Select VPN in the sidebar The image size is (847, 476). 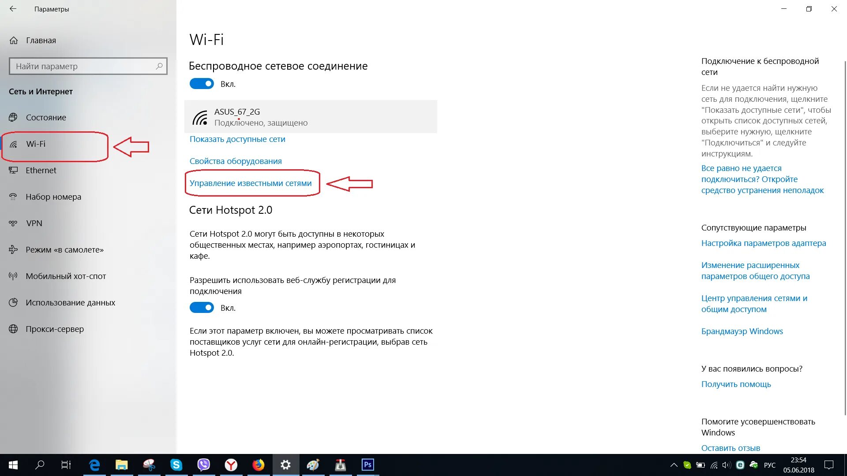34,223
